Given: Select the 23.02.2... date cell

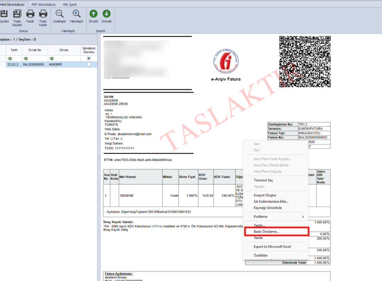Looking at the screenshot, I should (x=14, y=64).
